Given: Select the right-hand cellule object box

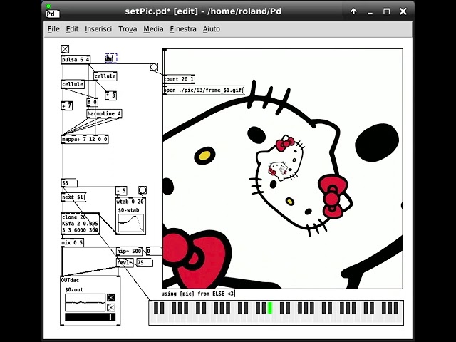Looking at the screenshot, I should point(105,76).
